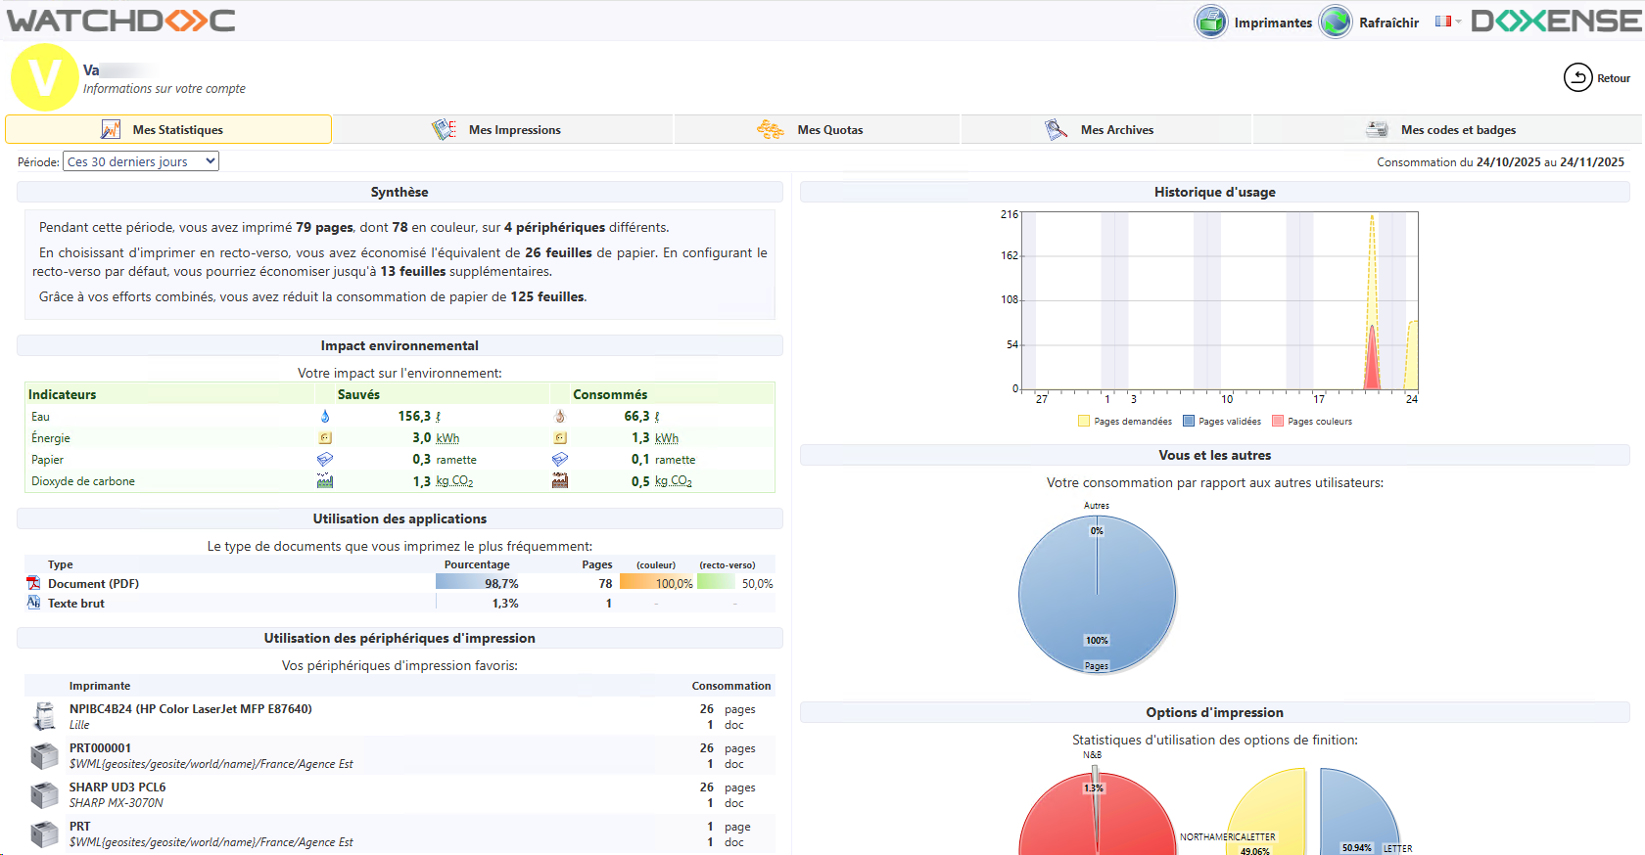Image resolution: width=1645 pixels, height=855 pixels.
Task: Click the Texte brut file icon
Action: tap(33, 603)
